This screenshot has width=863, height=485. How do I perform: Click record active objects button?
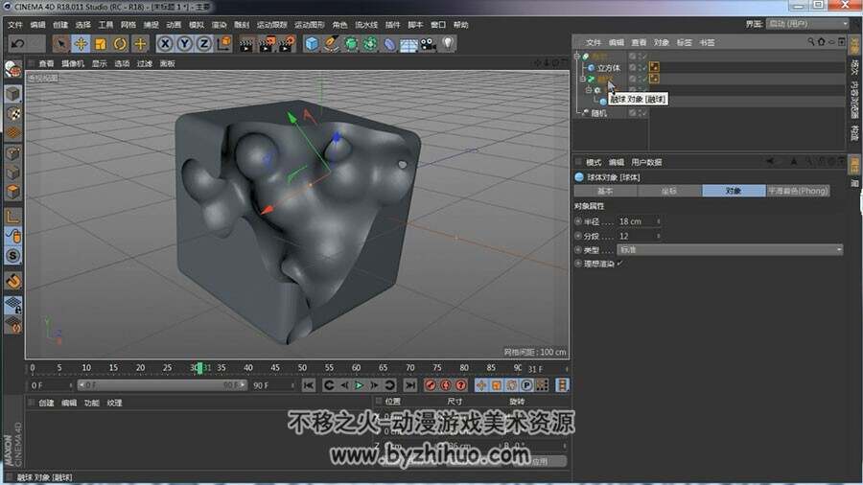point(431,385)
